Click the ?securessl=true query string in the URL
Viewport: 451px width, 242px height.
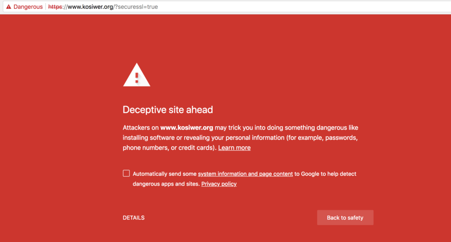[x=136, y=7]
